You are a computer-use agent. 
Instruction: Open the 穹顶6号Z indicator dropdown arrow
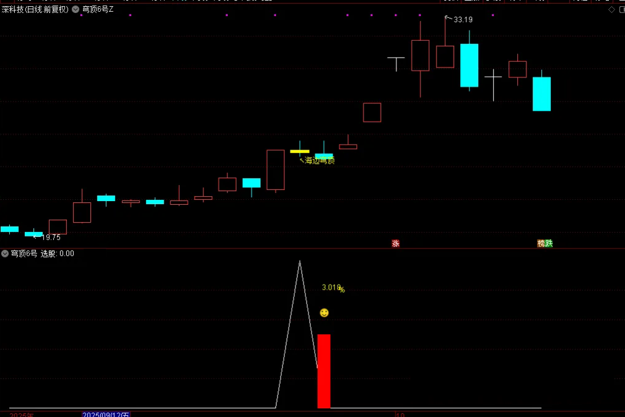tap(76, 9)
